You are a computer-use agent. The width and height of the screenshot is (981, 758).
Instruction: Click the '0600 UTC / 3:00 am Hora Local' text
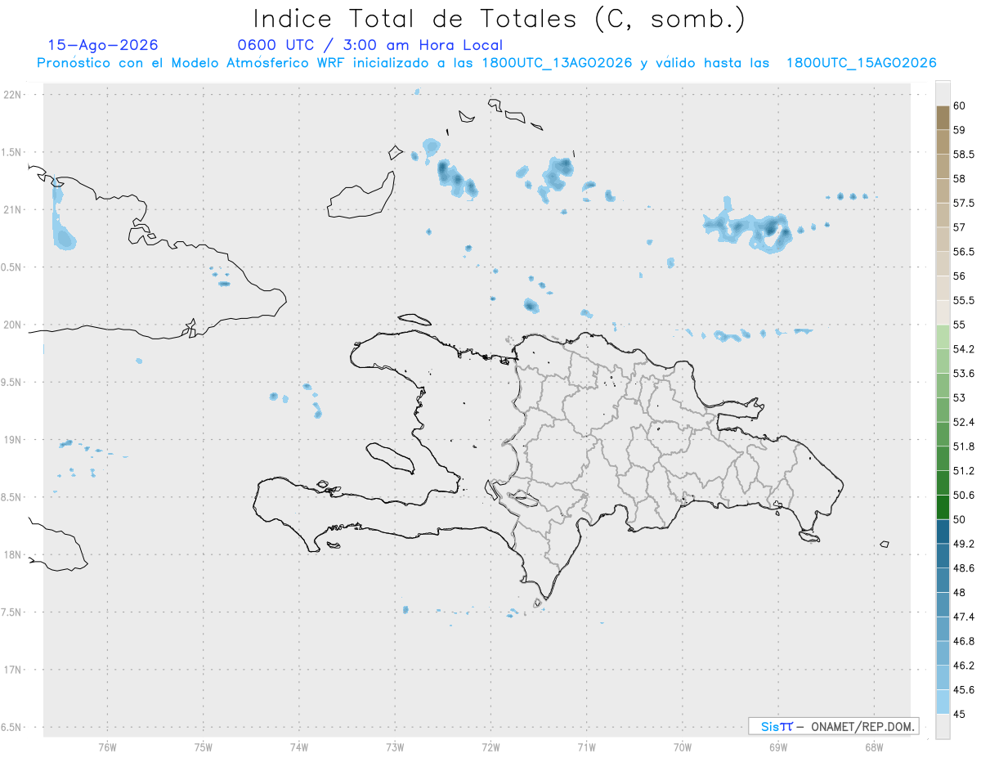click(x=370, y=45)
